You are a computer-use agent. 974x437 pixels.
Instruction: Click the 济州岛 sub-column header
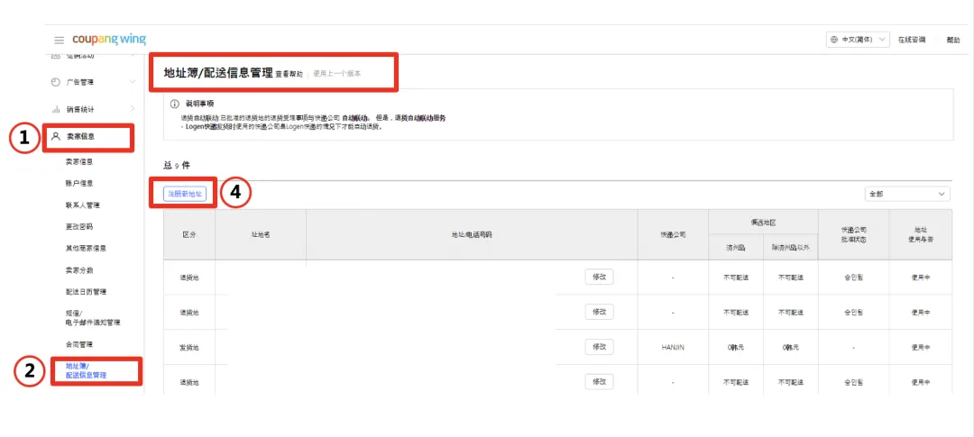click(736, 247)
